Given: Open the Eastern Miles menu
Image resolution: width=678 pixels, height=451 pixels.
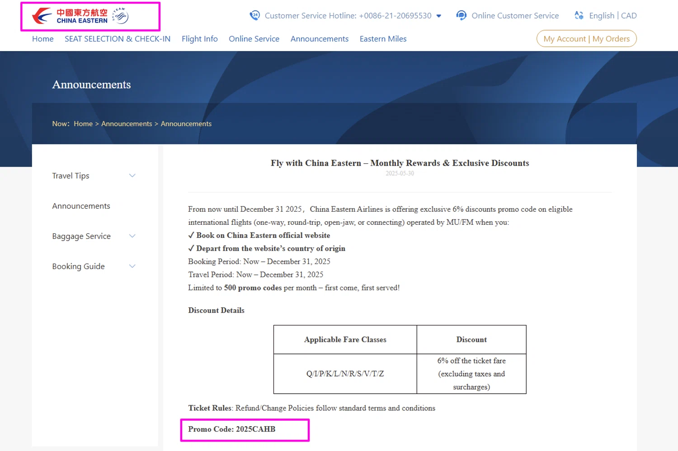Looking at the screenshot, I should point(383,39).
